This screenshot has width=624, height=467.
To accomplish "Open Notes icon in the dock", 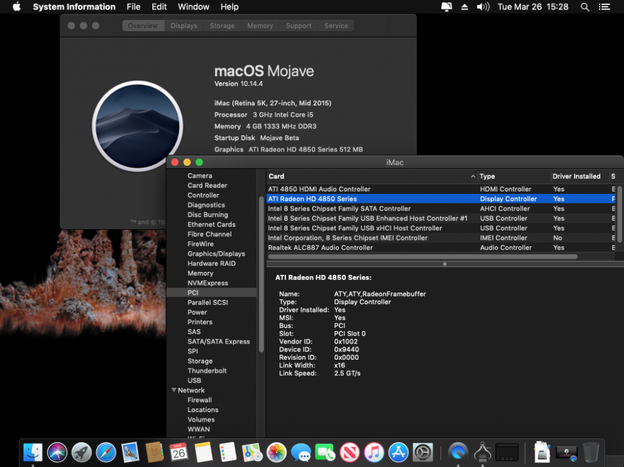I will (203, 453).
